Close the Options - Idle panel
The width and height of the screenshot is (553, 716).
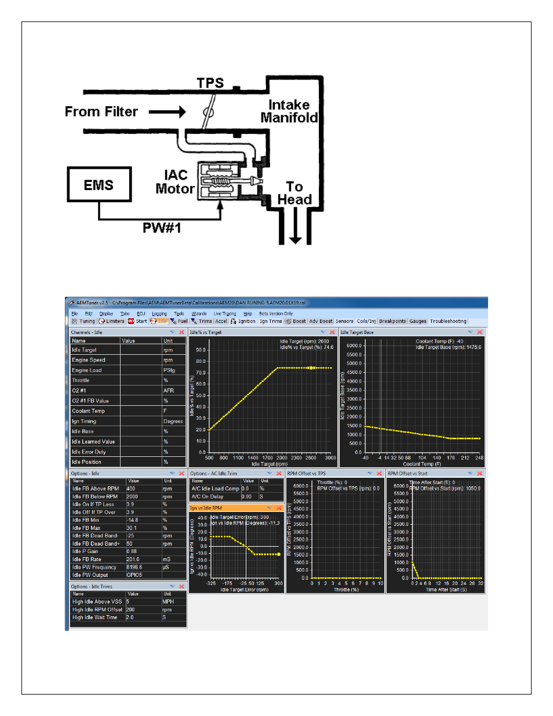coord(181,473)
